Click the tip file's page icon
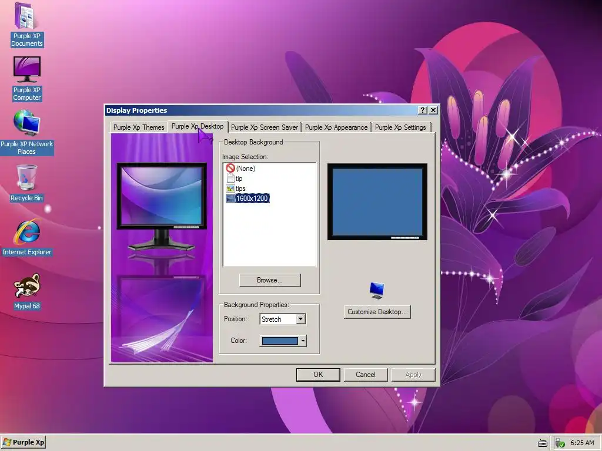The height and width of the screenshot is (451, 602). click(230, 179)
